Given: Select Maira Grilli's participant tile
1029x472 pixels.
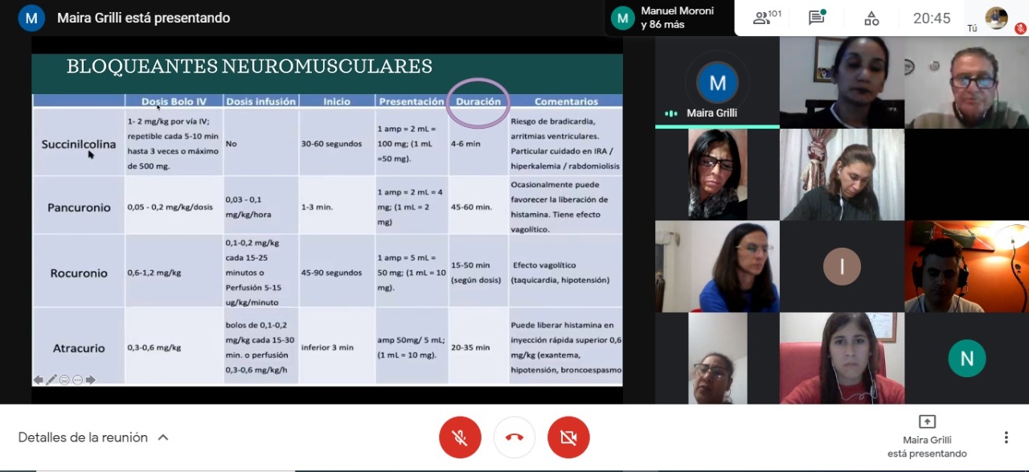Looking at the screenshot, I should click(717, 82).
